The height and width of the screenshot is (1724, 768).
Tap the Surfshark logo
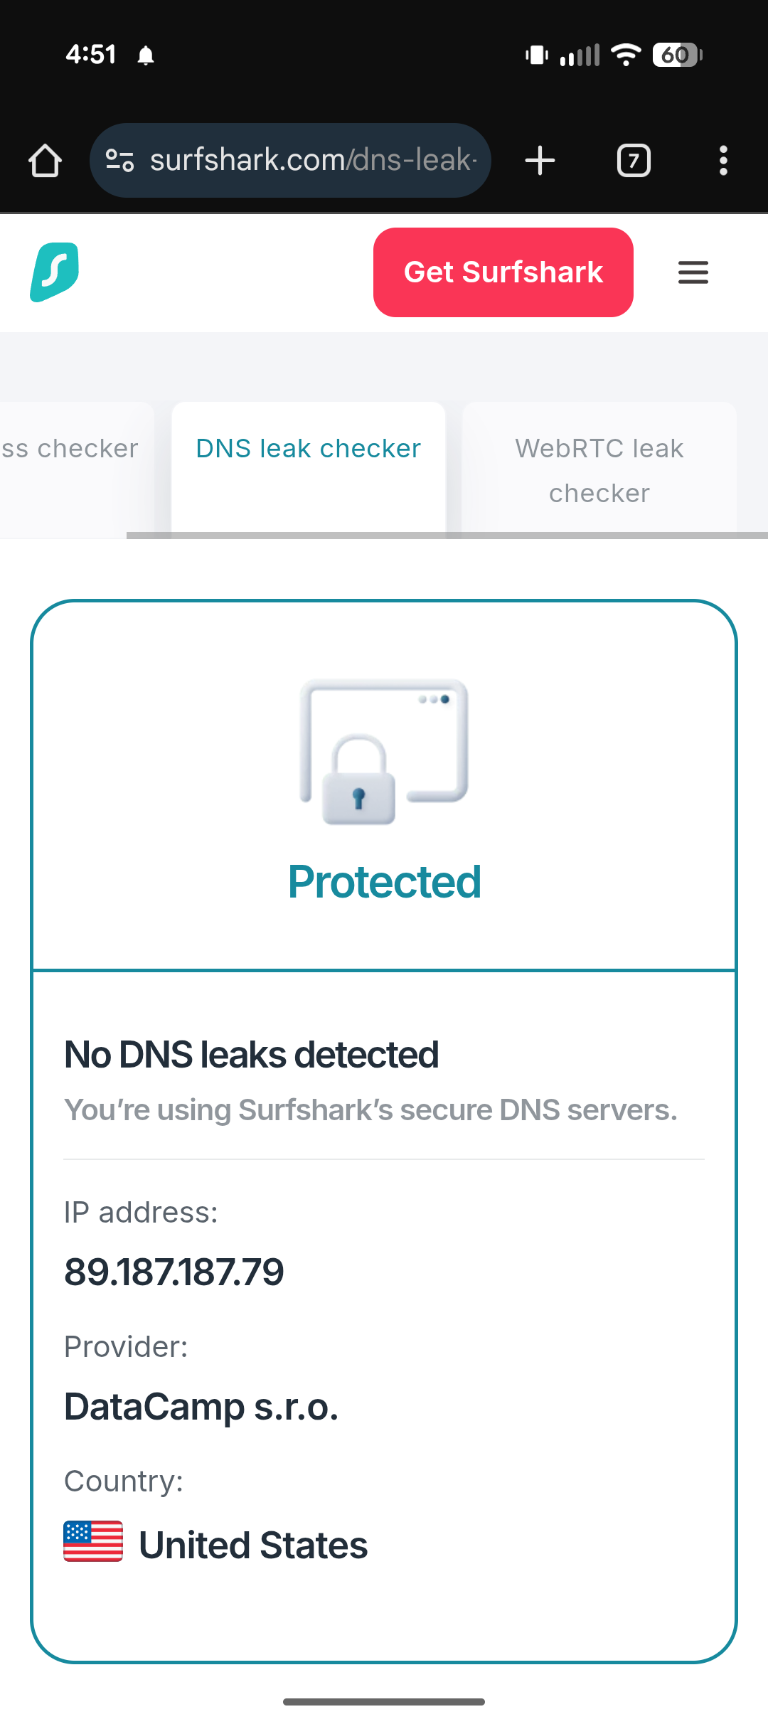point(55,272)
